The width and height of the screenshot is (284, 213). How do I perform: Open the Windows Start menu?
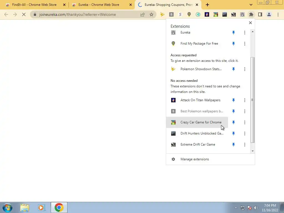[x=7, y=207]
